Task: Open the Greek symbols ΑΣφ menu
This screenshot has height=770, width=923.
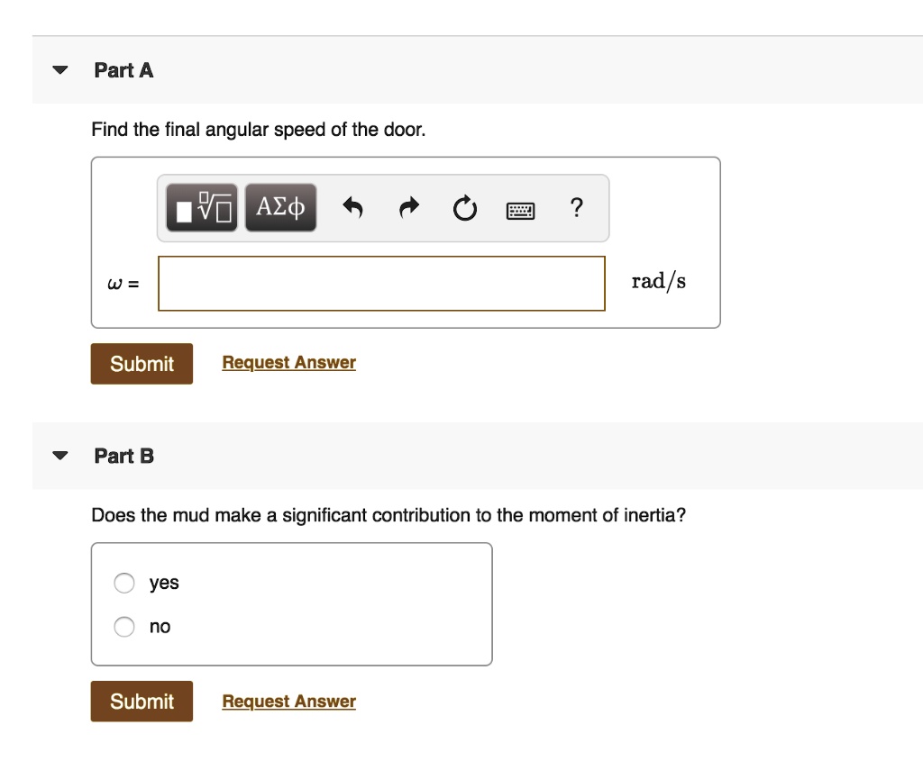Action: click(x=280, y=206)
